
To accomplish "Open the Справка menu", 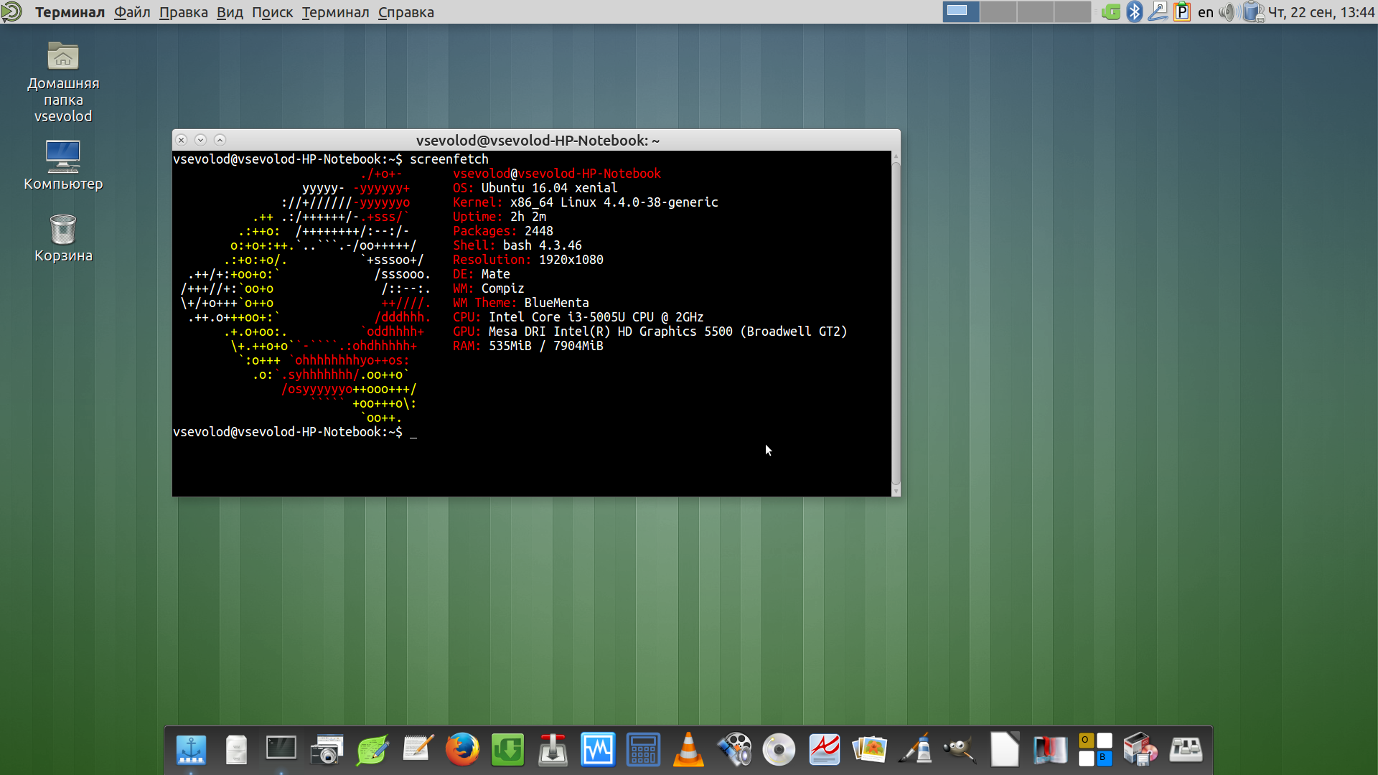I will 406,12.
